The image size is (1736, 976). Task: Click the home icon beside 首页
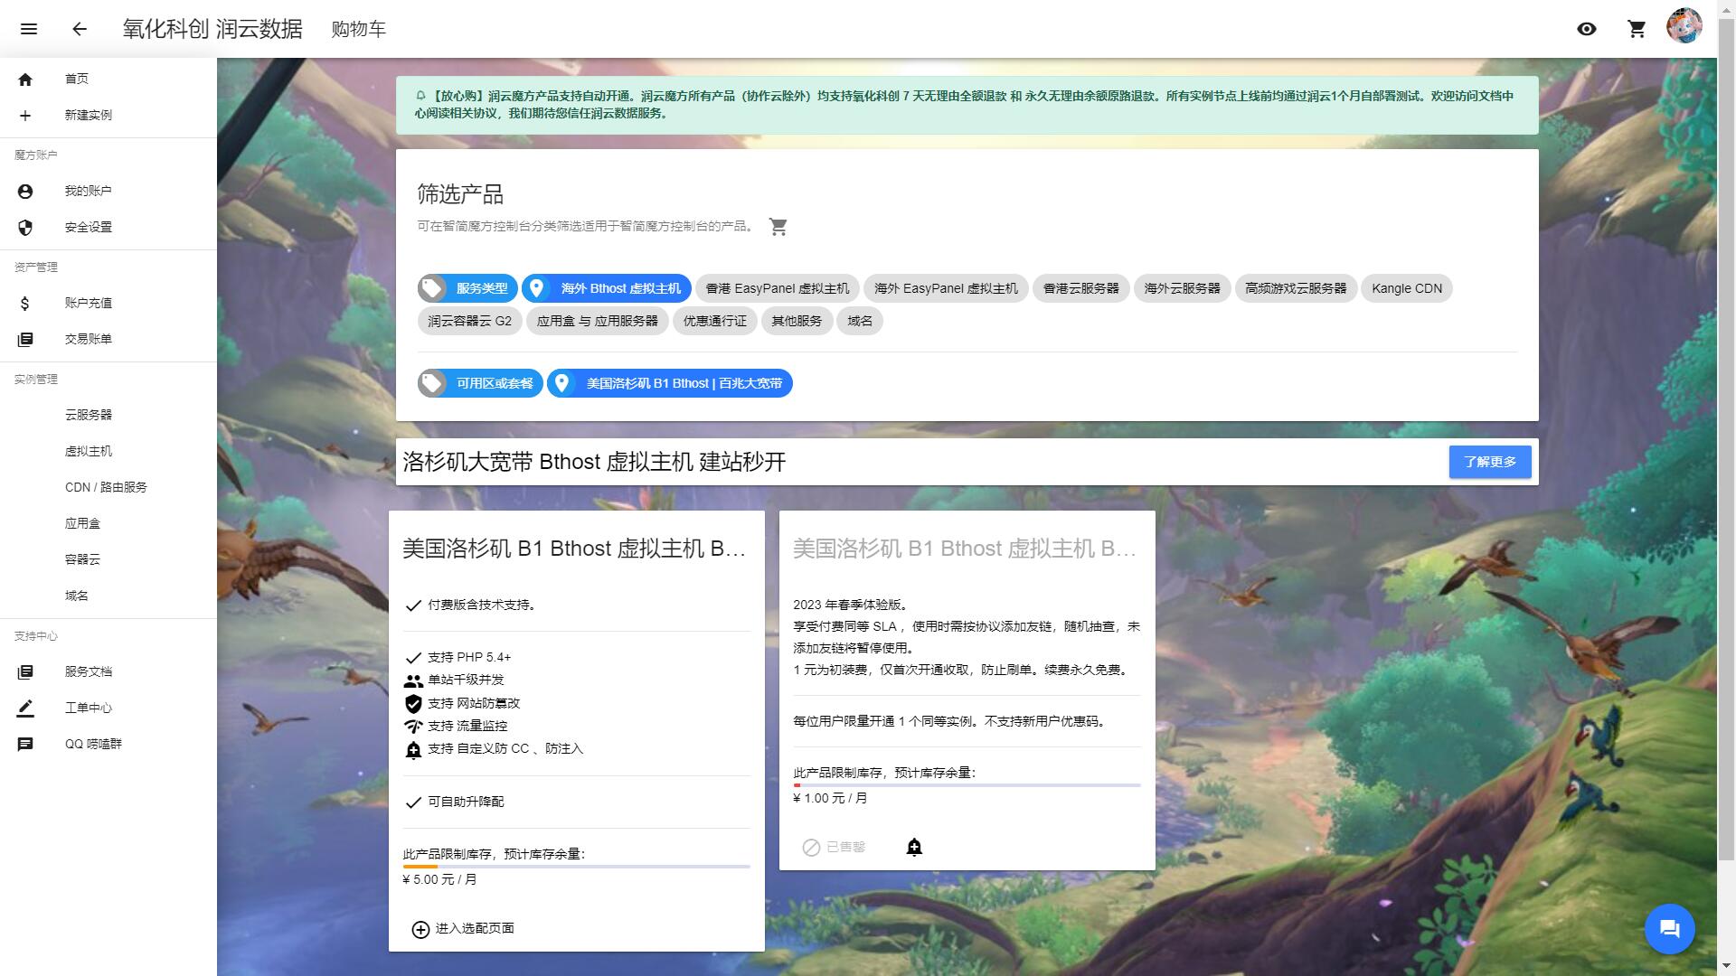coord(25,80)
